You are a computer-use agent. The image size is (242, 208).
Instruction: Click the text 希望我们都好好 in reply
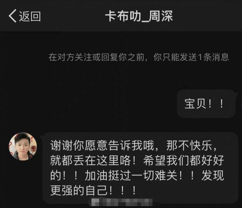tap(183, 160)
